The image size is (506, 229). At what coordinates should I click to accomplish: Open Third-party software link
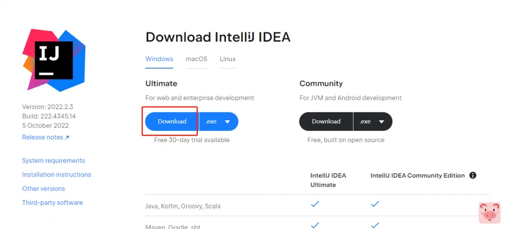tap(52, 203)
